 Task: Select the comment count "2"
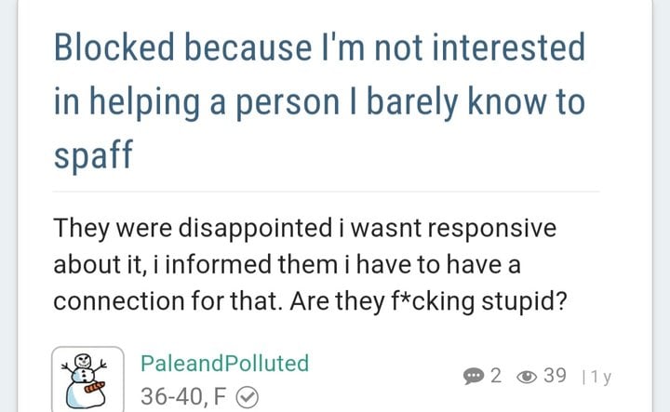click(x=496, y=376)
